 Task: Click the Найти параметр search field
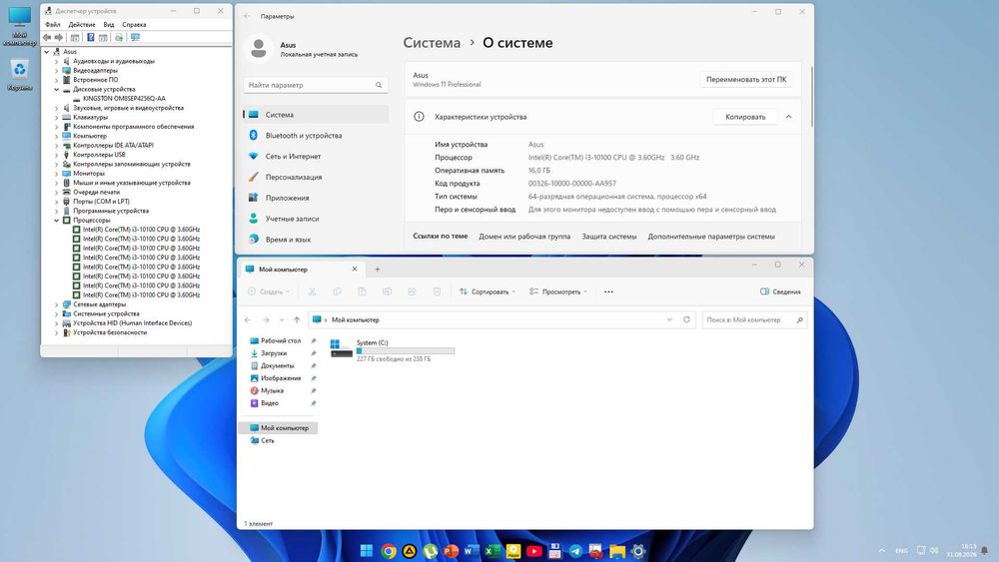316,85
